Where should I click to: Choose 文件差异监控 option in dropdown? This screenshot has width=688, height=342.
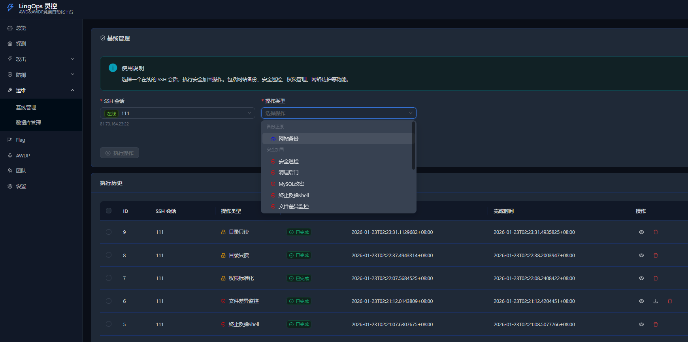(x=337, y=206)
